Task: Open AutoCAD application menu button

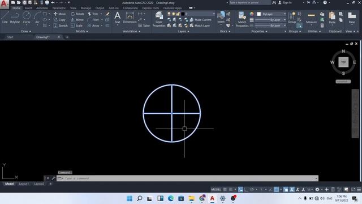Action: coord(4,4)
